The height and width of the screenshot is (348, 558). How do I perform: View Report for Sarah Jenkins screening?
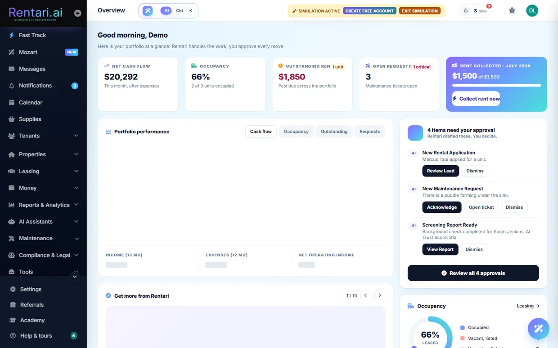point(440,249)
